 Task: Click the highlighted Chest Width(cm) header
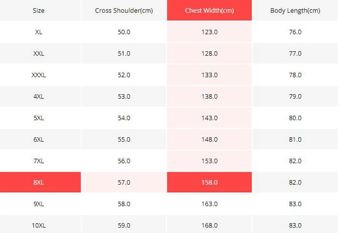coord(209,10)
